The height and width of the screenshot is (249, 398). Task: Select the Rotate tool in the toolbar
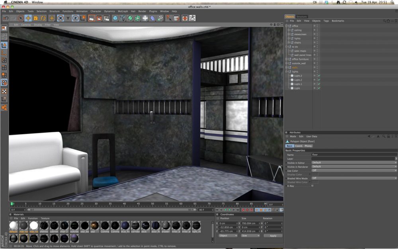coord(43,18)
